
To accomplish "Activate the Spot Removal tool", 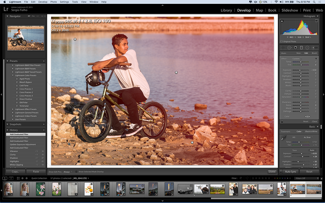I will coord(289,47).
